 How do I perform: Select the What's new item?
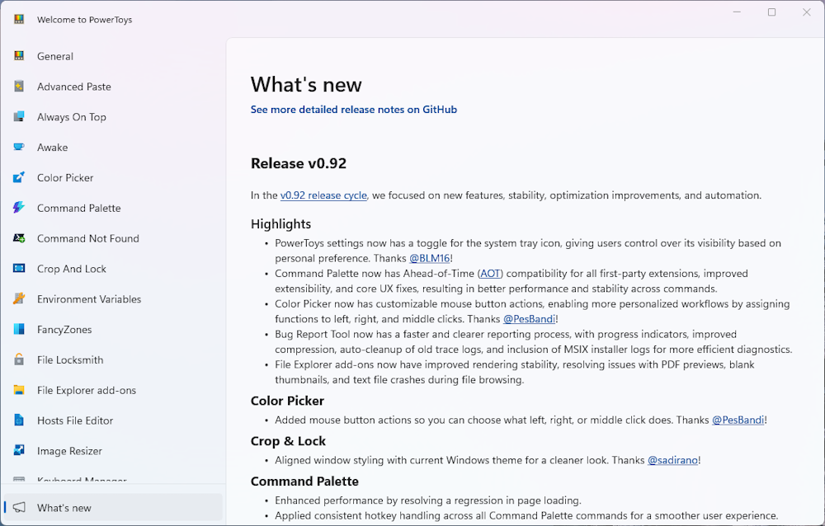pos(113,508)
